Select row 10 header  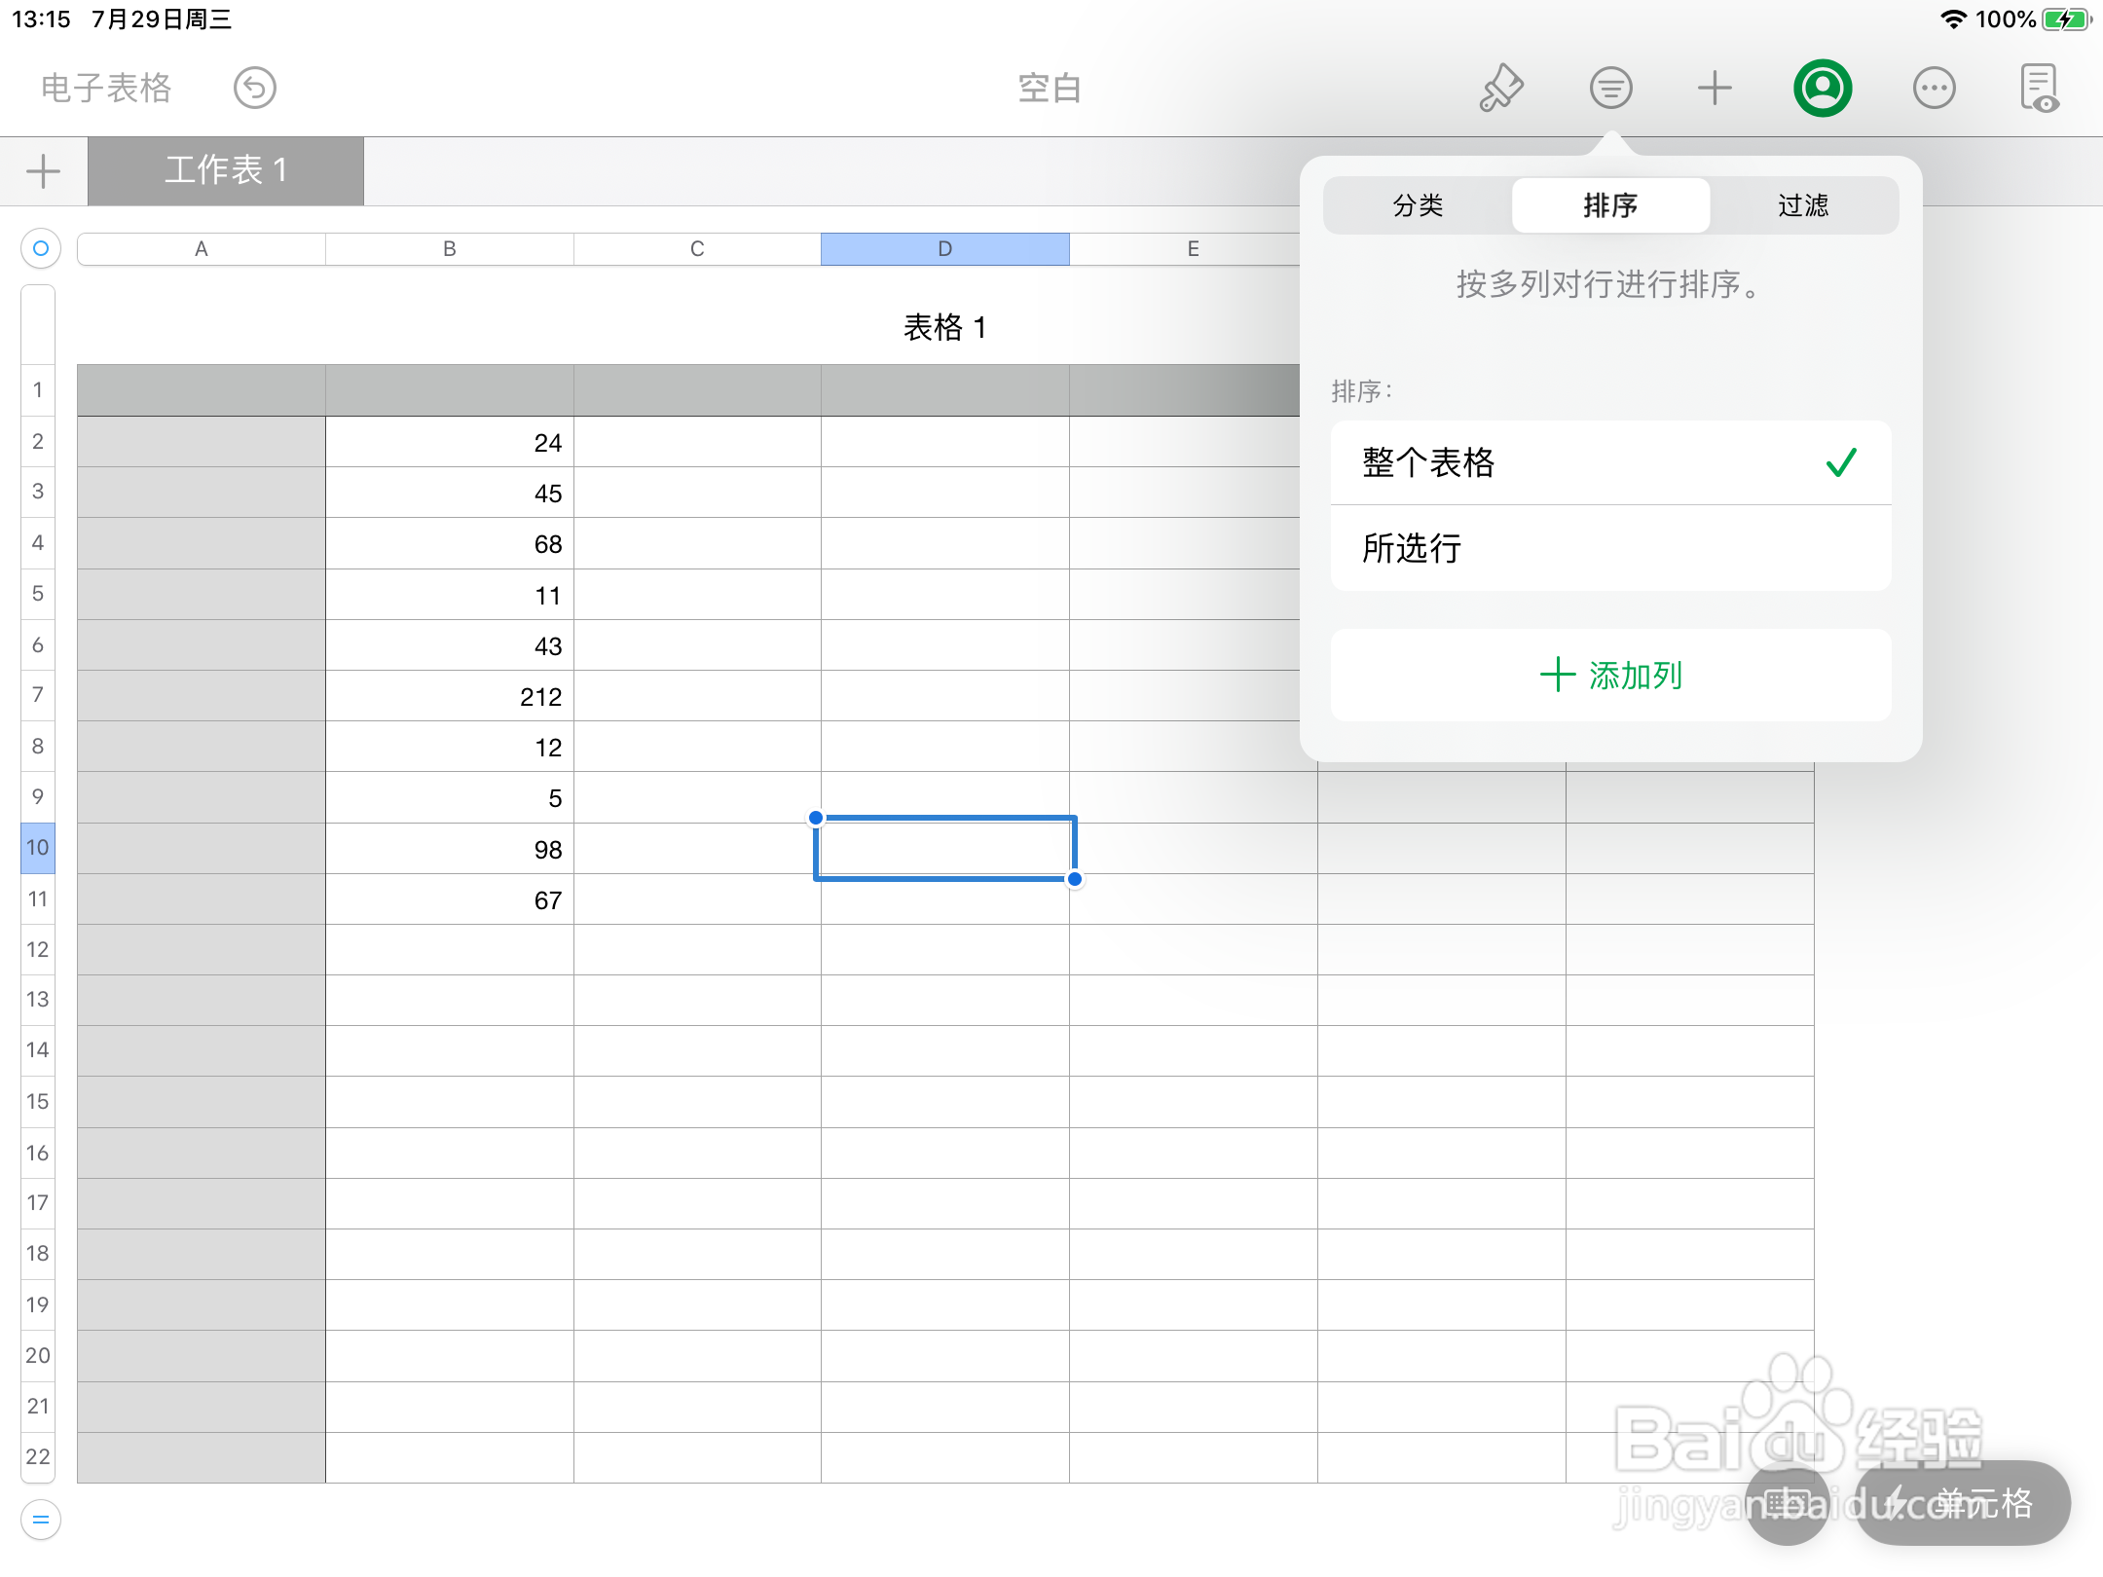tap(38, 848)
